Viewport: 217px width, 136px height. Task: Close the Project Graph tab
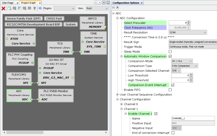[40, 3]
